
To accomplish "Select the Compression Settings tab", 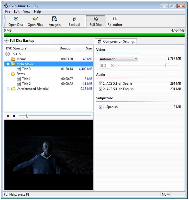I will pyautogui.click(x=116, y=41).
